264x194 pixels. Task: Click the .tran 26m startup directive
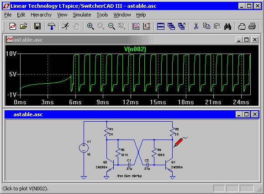129,176
